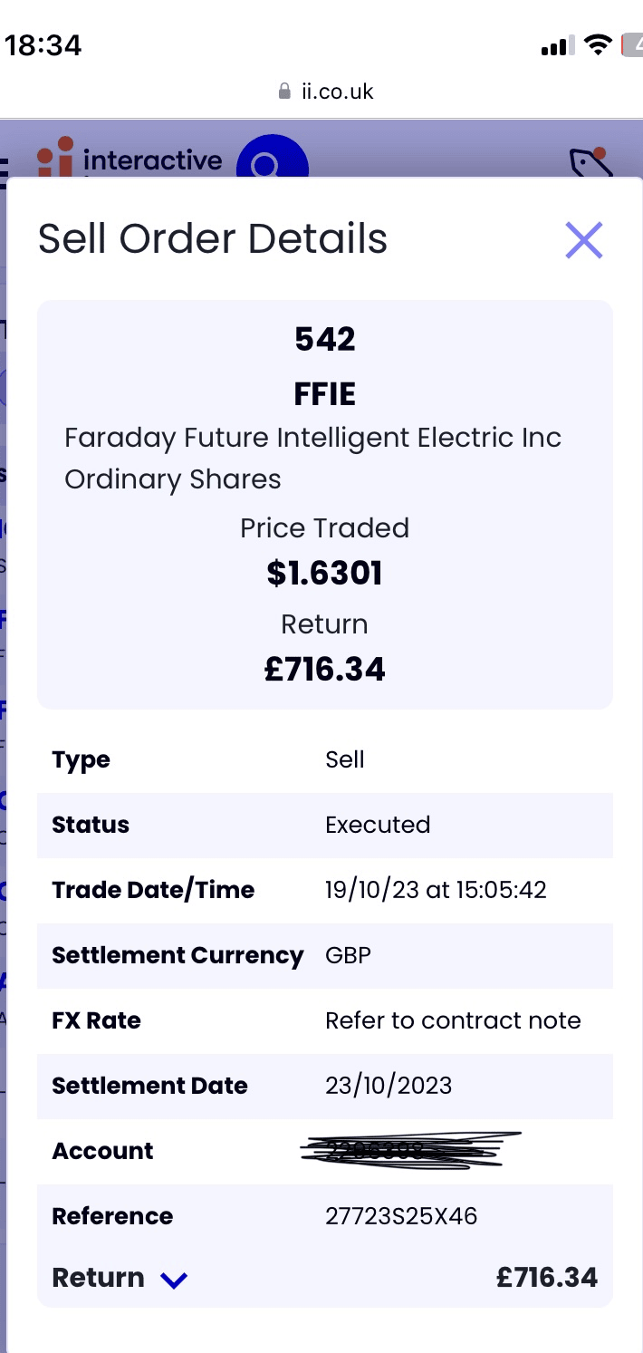Click the trade date 19/10/23 at 15:05:42
This screenshot has width=643, height=1353.
coord(436,890)
